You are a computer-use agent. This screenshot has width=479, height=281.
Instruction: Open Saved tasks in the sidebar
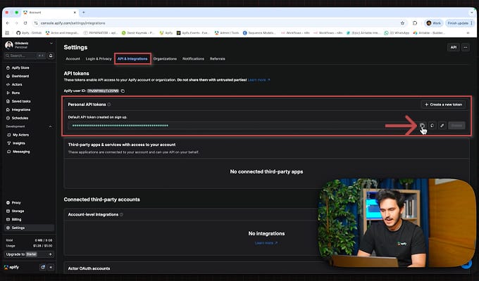[x=18, y=101]
